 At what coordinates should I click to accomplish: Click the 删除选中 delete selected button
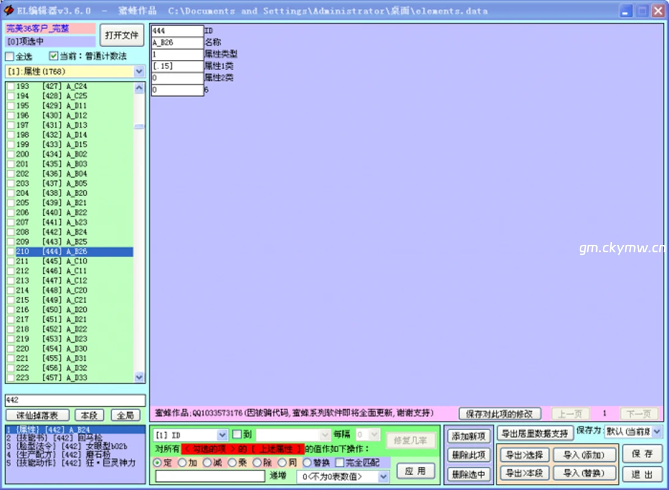pyautogui.click(x=468, y=475)
